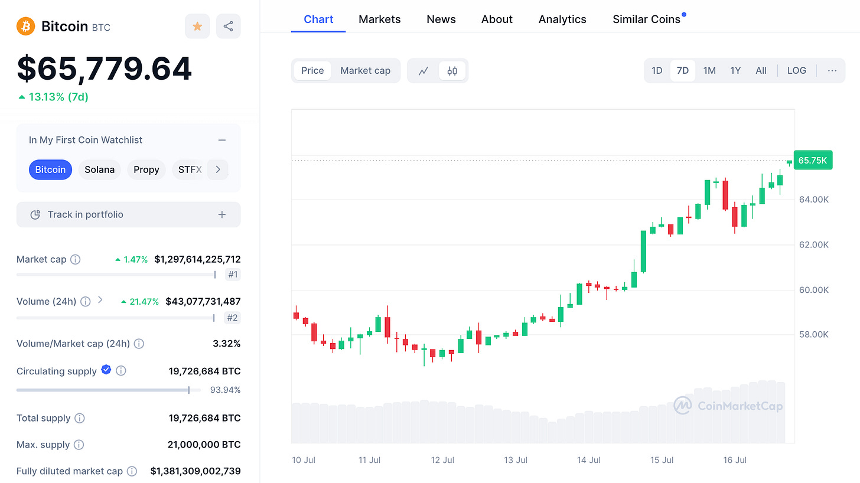Image resolution: width=860 pixels, height=483 pixels.
Task: Click the Volume (24h) progress bar
Action: coord(116,318)
